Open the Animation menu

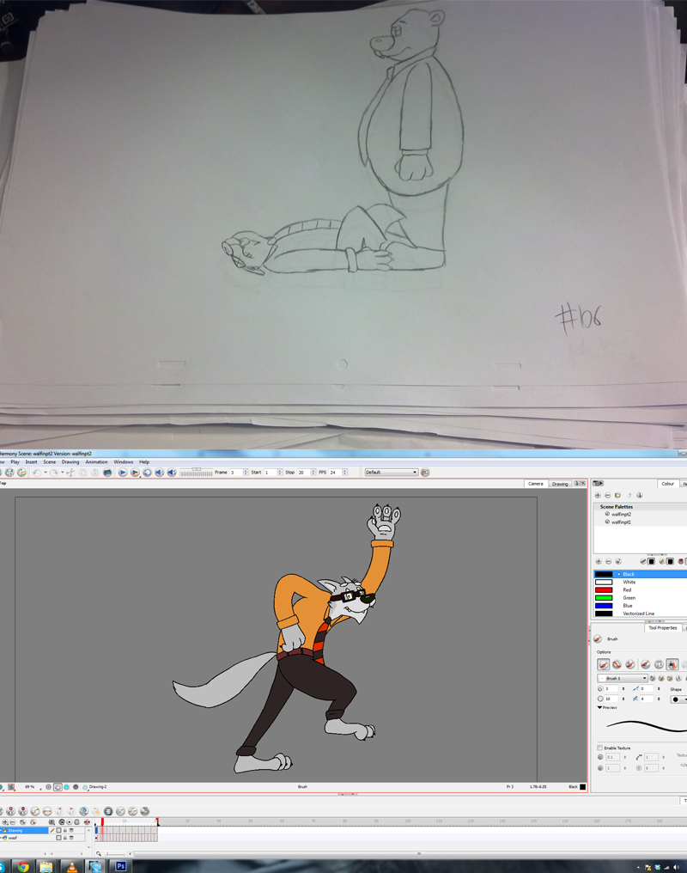point(96,462)
